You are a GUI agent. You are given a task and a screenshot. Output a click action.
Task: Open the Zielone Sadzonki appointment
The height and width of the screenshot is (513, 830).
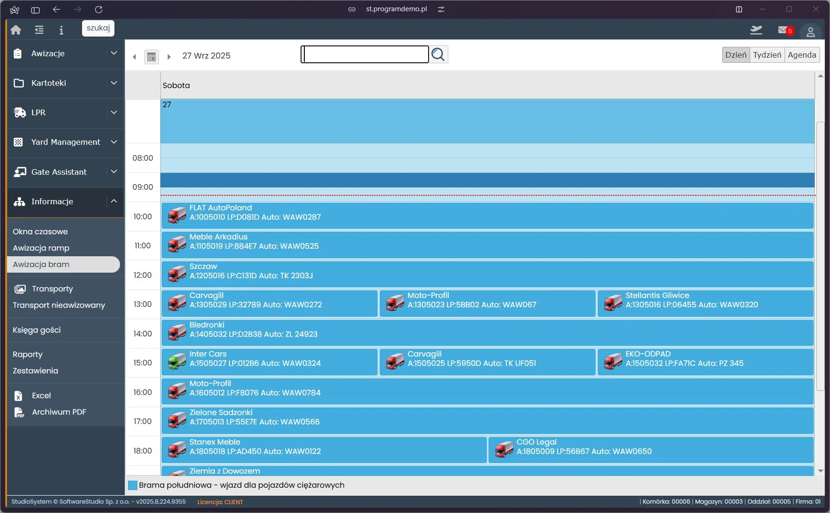(x=487, y=421)
